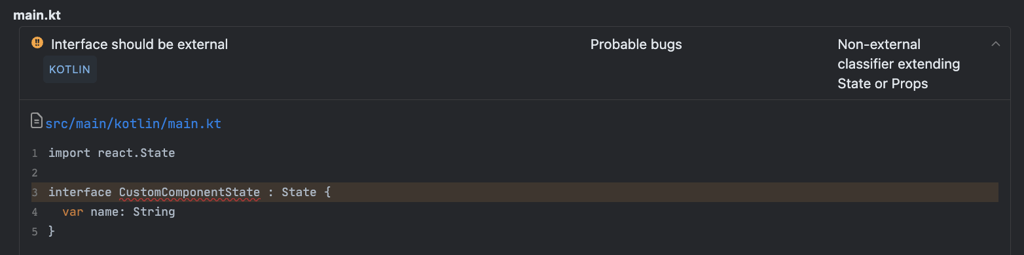The height and width of the screenshot is (255, 1024).
Task: Click the empty line number 2
Action: coord(35,173)
